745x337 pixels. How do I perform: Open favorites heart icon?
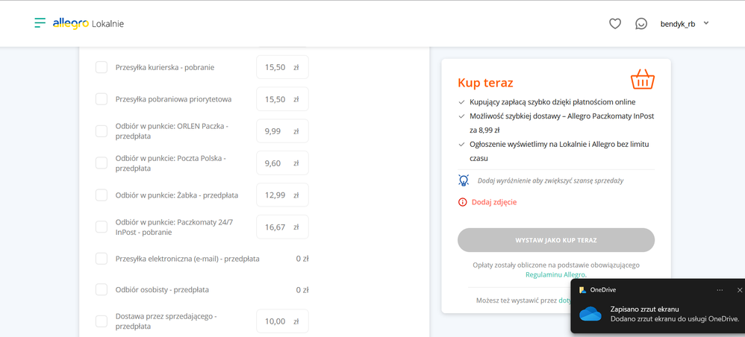[615, 24]
